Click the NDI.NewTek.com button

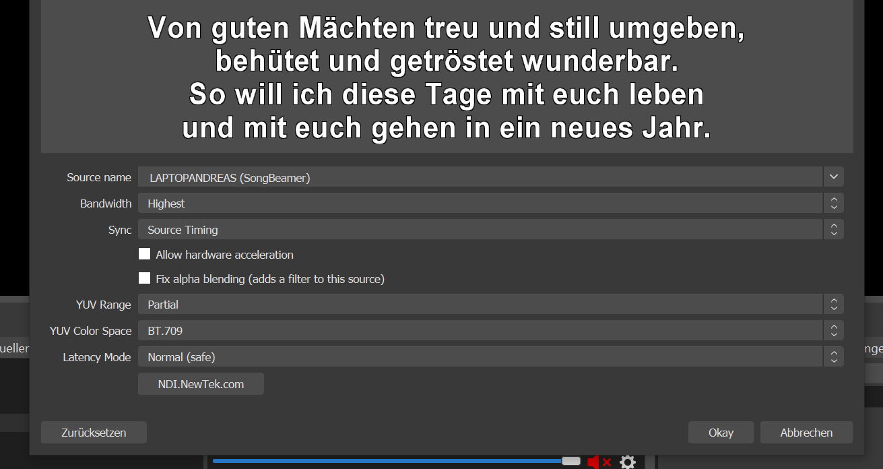[201, 384]
